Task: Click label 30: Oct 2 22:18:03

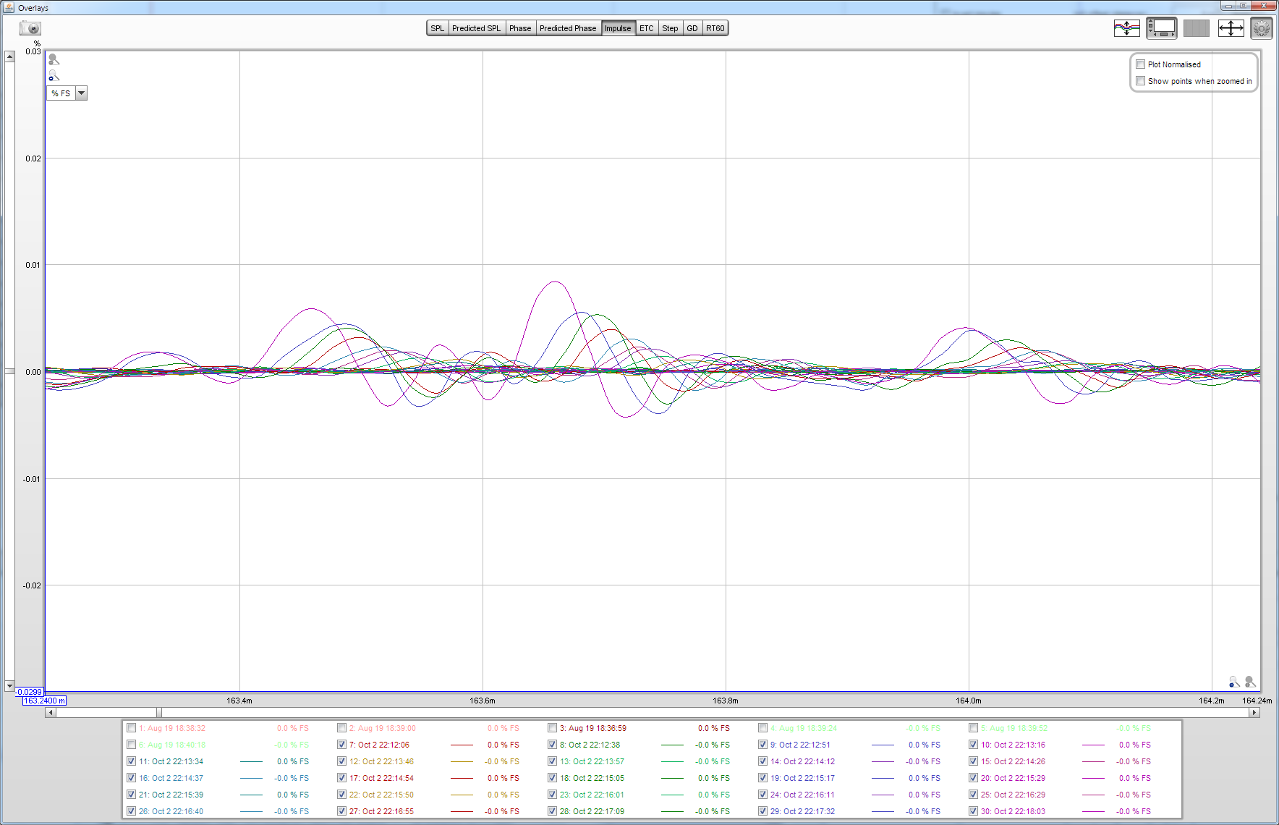Action: [x=1013, y=811]
